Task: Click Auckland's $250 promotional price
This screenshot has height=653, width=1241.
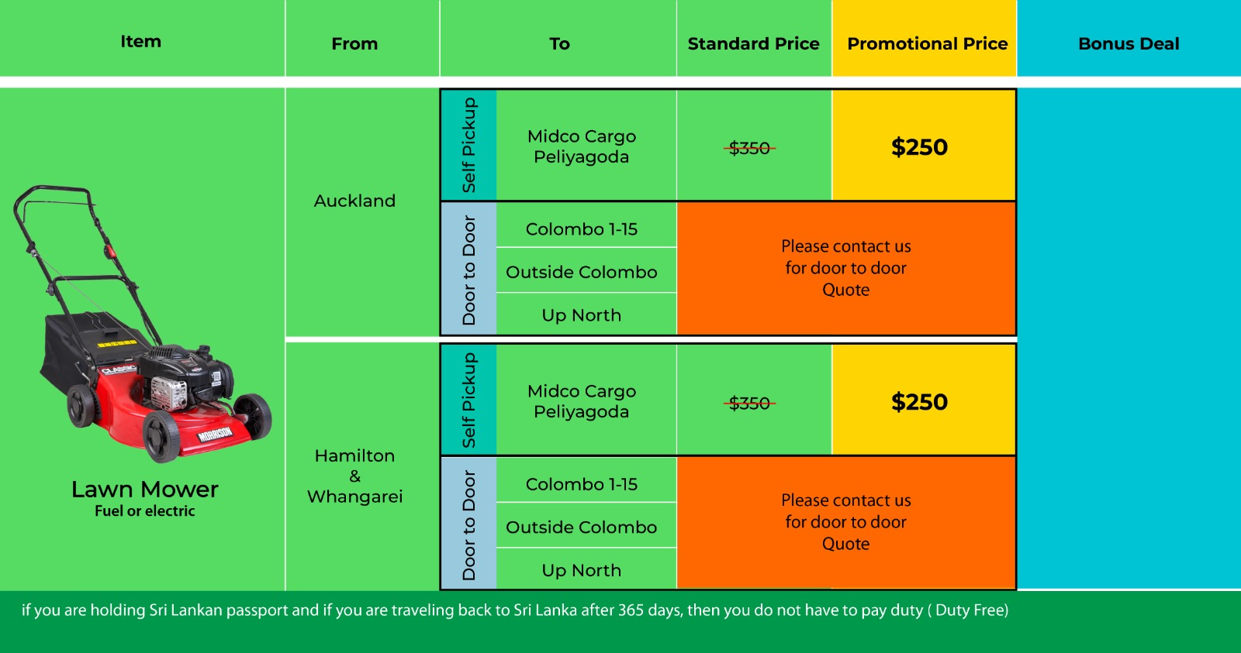Action: [x=919, y=147]
